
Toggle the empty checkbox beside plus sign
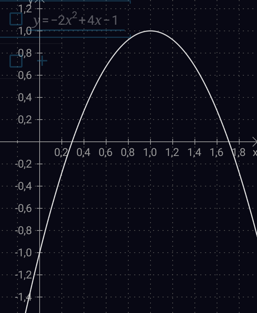click(x=16, y=61)
